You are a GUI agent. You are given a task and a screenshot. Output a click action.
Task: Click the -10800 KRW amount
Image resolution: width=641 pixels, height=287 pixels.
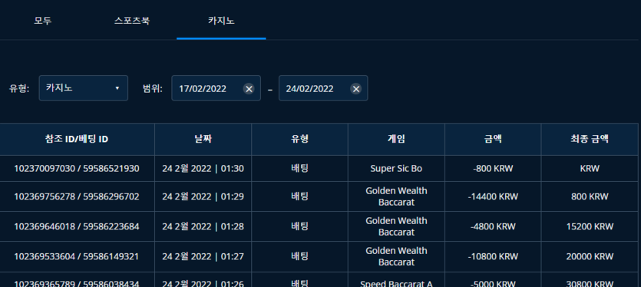point(493,256)
